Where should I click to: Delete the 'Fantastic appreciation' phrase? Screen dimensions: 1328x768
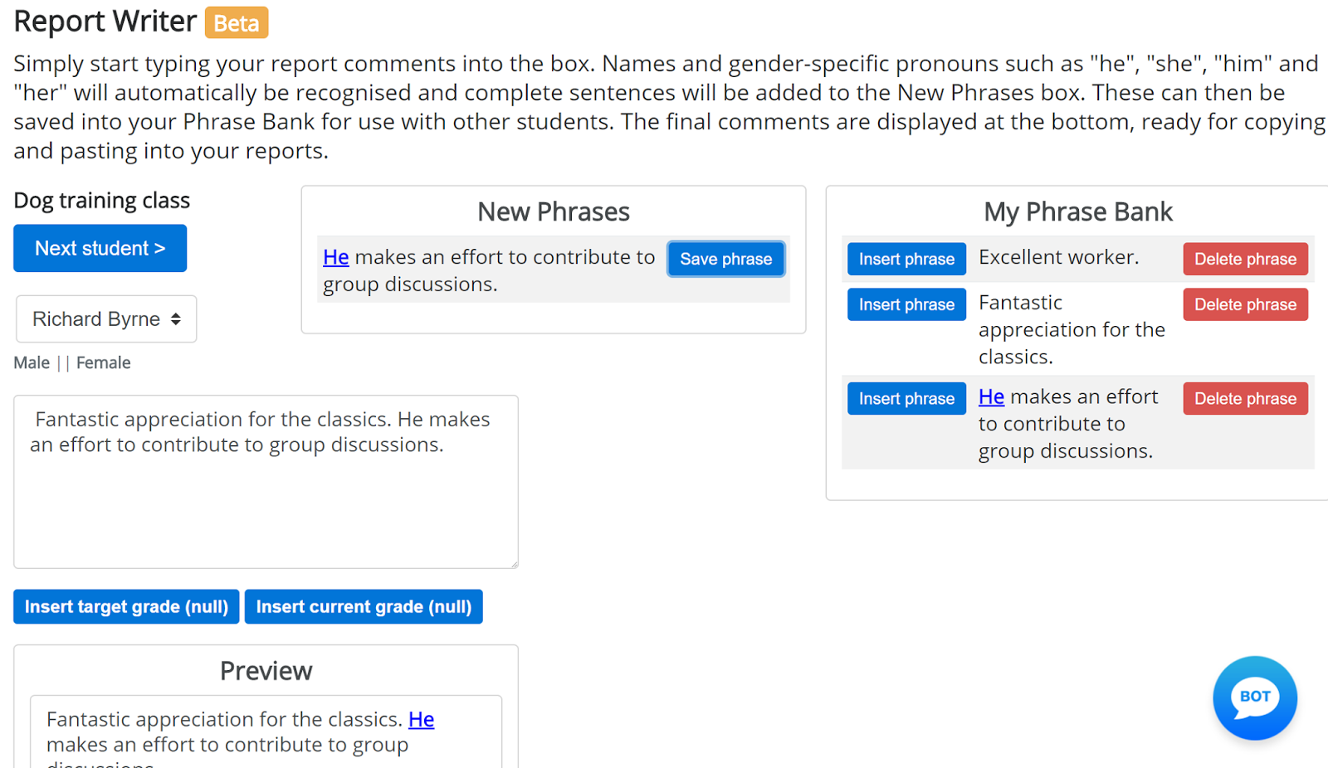coord(1245,304)
